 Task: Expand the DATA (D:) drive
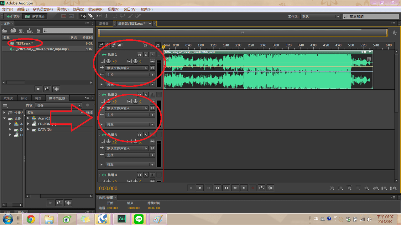[28, 129]
